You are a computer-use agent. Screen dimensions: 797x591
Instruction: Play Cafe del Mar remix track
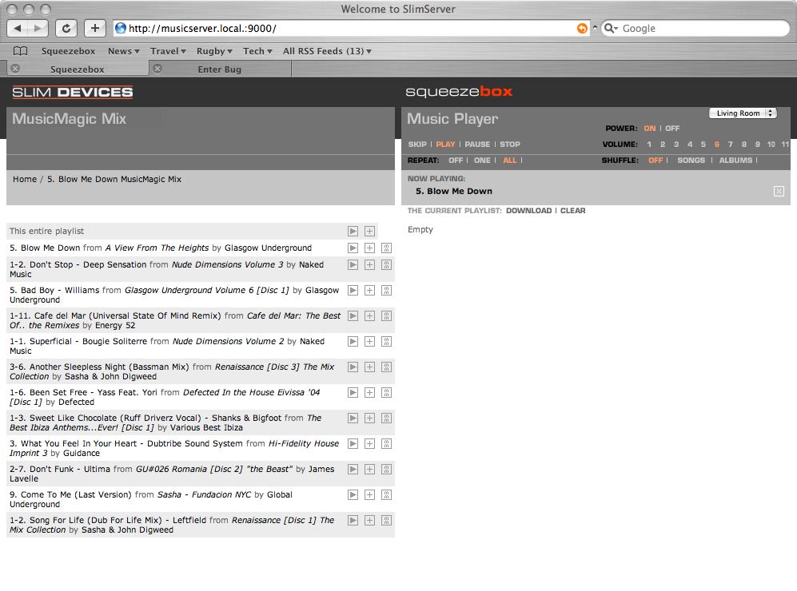pos(353,315)
